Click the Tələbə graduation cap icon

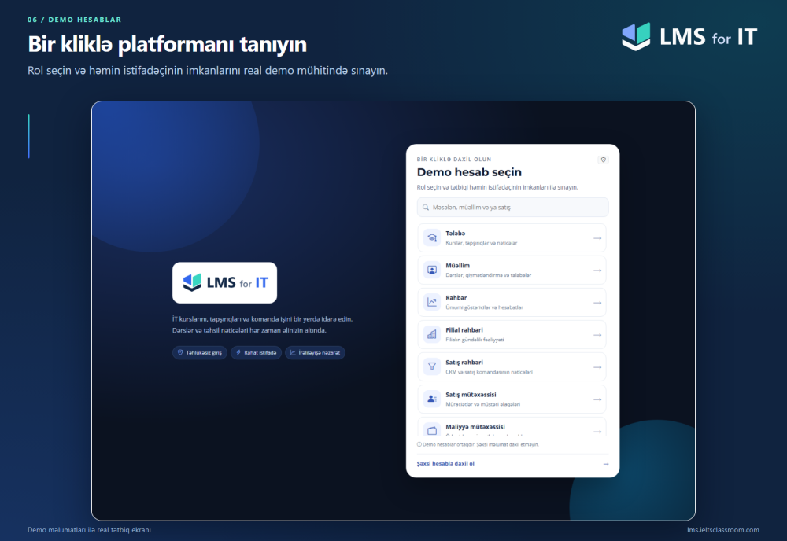click(x=431, y=237)
